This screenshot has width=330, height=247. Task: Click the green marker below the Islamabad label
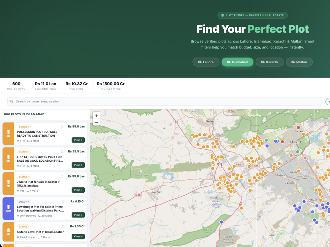(x=298, y=151)
